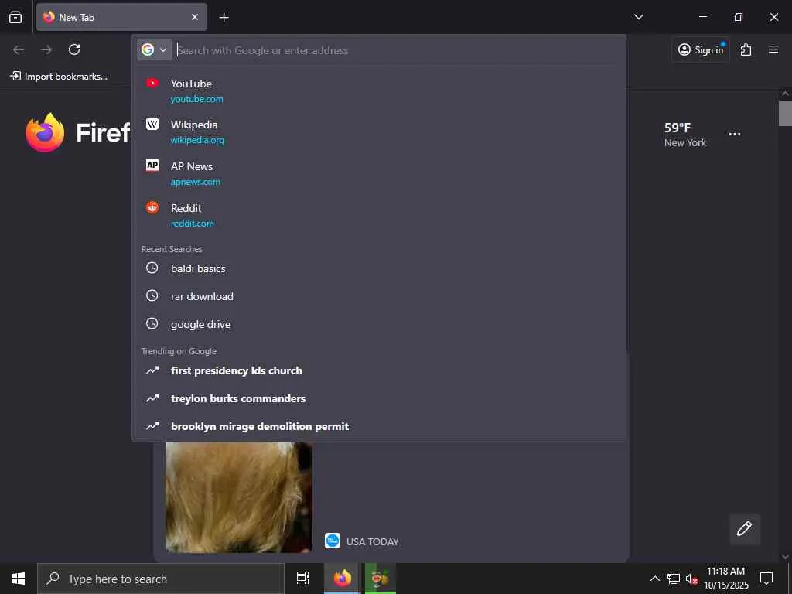The width and height of the screenshot is (792, 594).
Task: Click the page vertical scrollbar thumb
Action: 785,113
